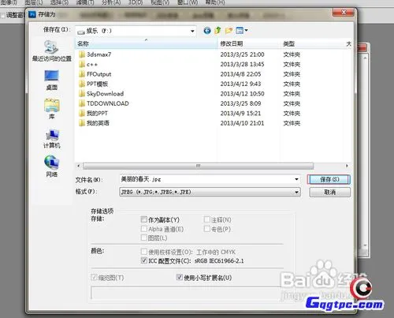This screenshot has width=394, height=318.
Task: Click file list scroll-right arrow
Action: [x=347, y=166]
